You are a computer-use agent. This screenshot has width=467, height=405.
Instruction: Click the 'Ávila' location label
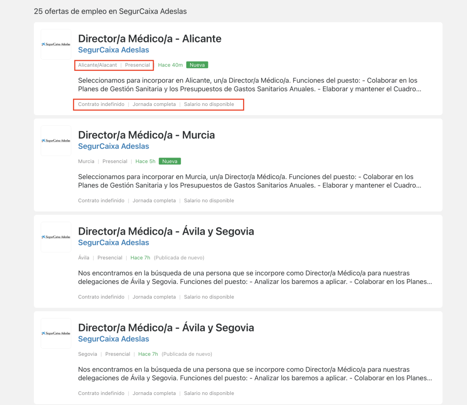tap(84, 258)
